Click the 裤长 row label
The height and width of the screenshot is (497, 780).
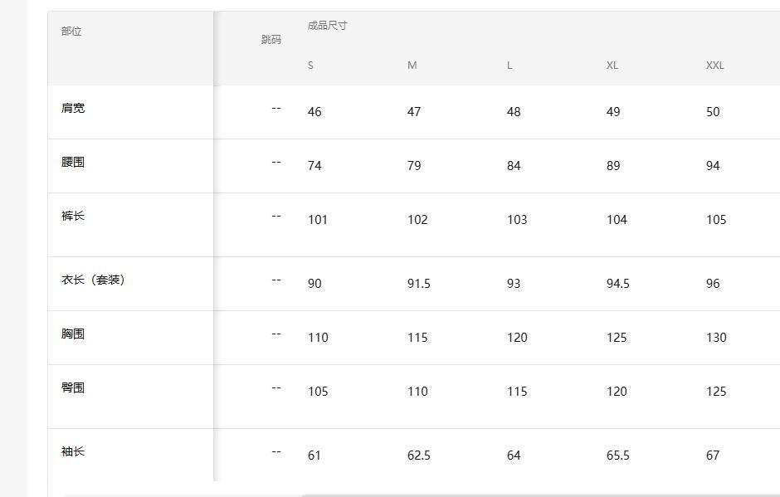[x=73, y=216]
